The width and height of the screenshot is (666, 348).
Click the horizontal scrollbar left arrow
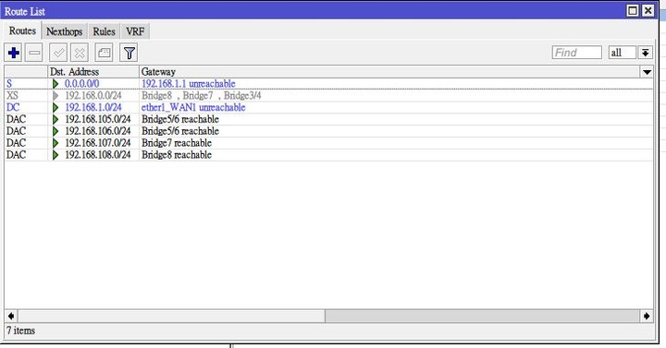coord(11,316)
